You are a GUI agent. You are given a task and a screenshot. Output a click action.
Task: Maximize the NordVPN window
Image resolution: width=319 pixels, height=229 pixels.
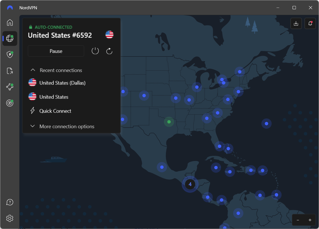coord(294,8)
